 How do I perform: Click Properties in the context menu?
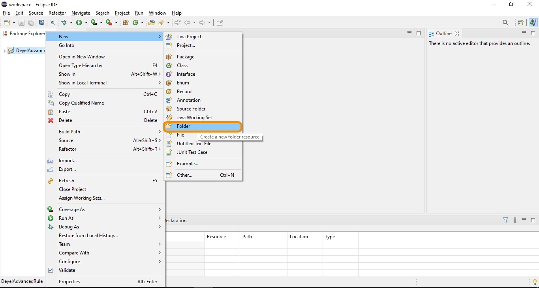click(105, 282)
